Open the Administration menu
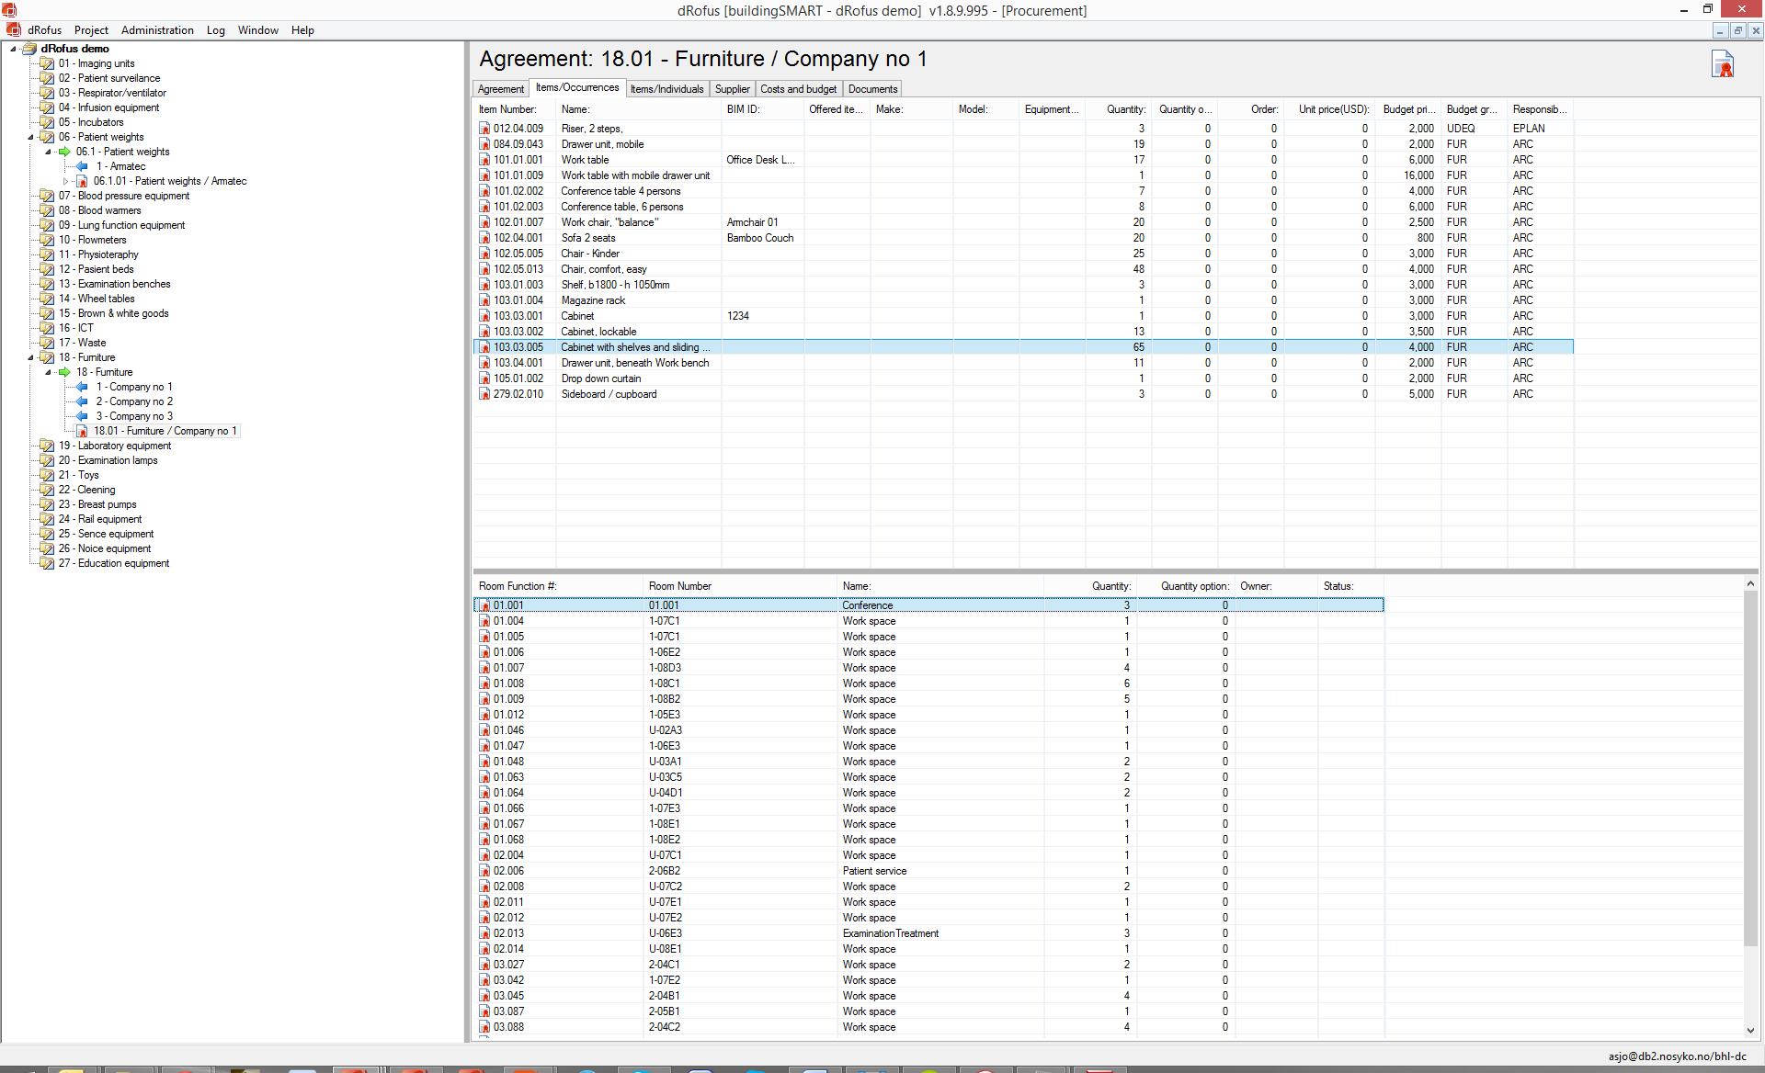Screen dimensions: 1765x1073 pos(157,30)
